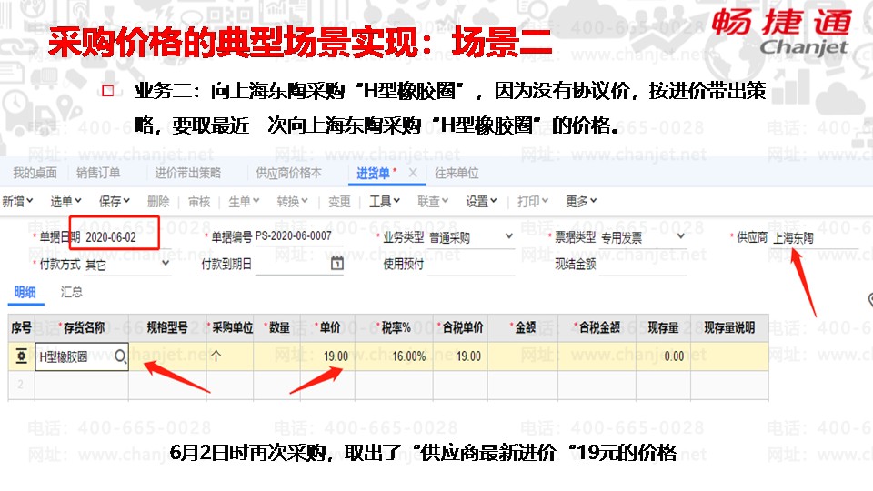Screen dimensions: 873x491
Task: Click the 单价 cell showing 19.00
Action: click(x=327, y=356)
